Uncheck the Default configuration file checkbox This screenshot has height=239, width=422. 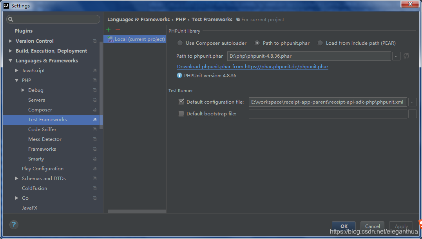181,101
